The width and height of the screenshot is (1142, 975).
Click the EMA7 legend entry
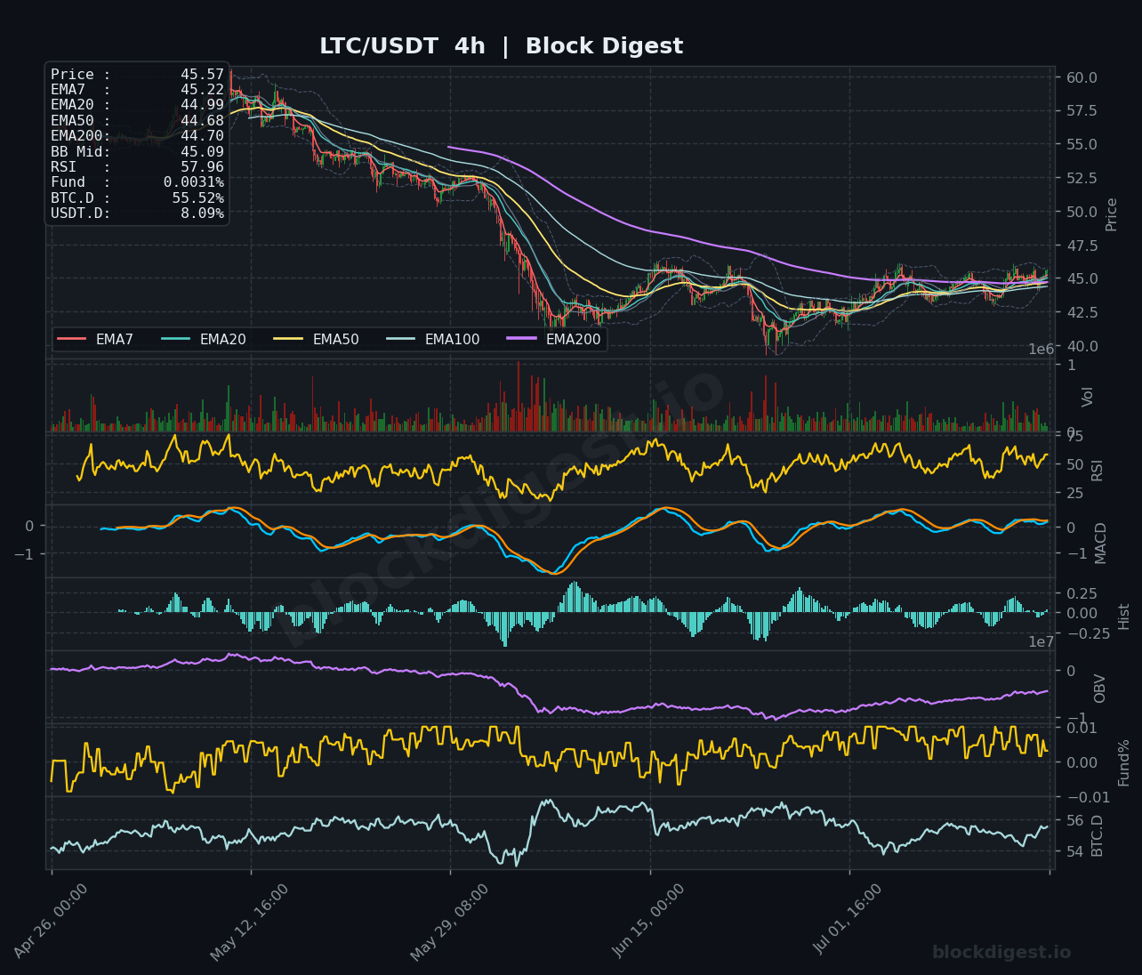click(95, 339)
